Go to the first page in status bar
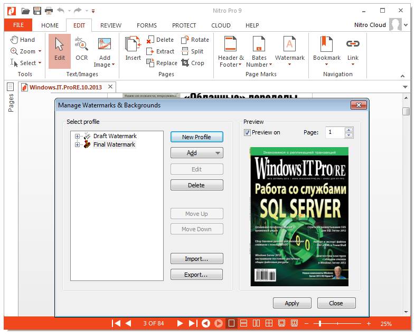The width and height of the screenshot is (415, 336). coord(116,323)
